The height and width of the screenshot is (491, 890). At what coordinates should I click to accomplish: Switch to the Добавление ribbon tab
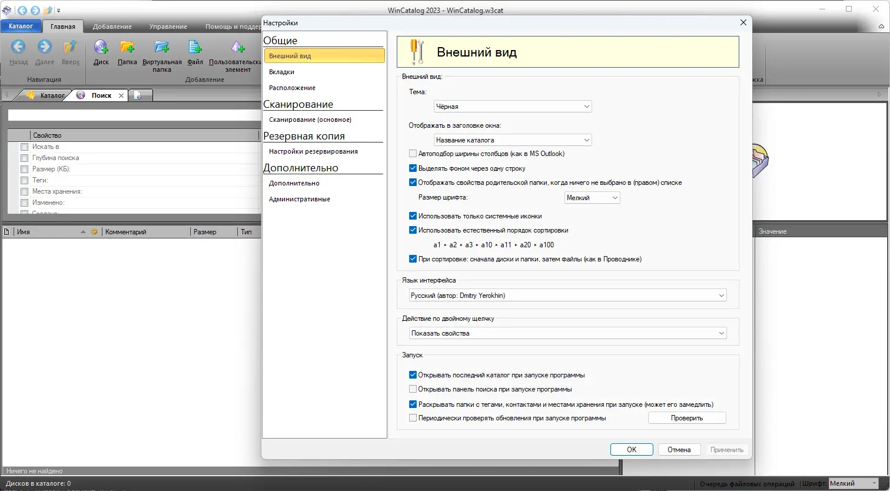112,26
